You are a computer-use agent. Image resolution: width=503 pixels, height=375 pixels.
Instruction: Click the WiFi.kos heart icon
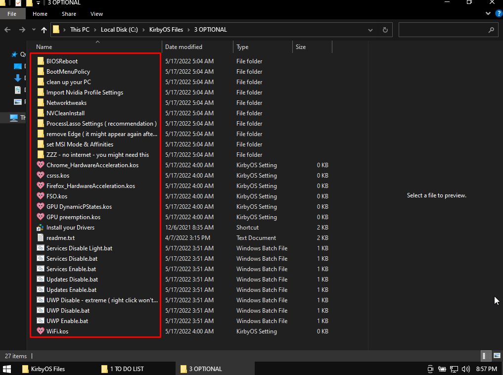[x=41, y=331]
